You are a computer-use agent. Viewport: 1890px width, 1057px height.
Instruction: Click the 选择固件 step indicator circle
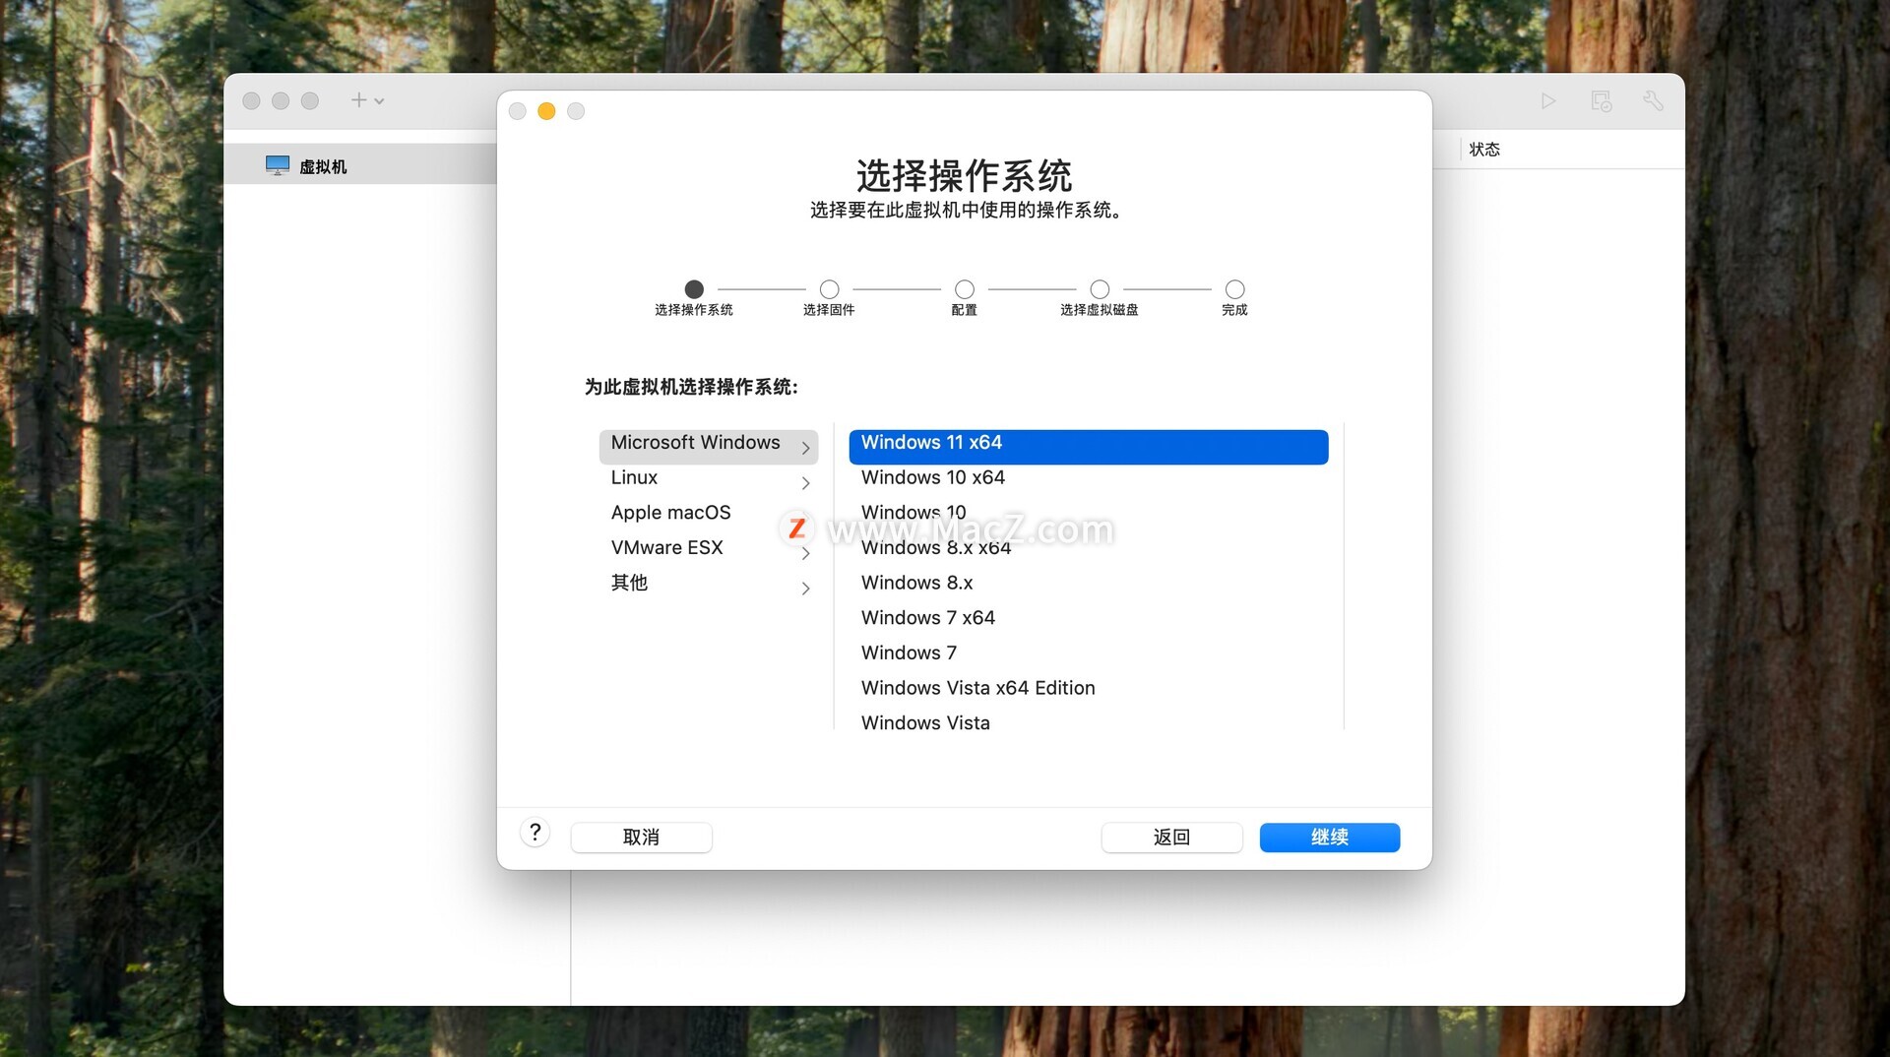pyautogui.click(x=829, y=289)
